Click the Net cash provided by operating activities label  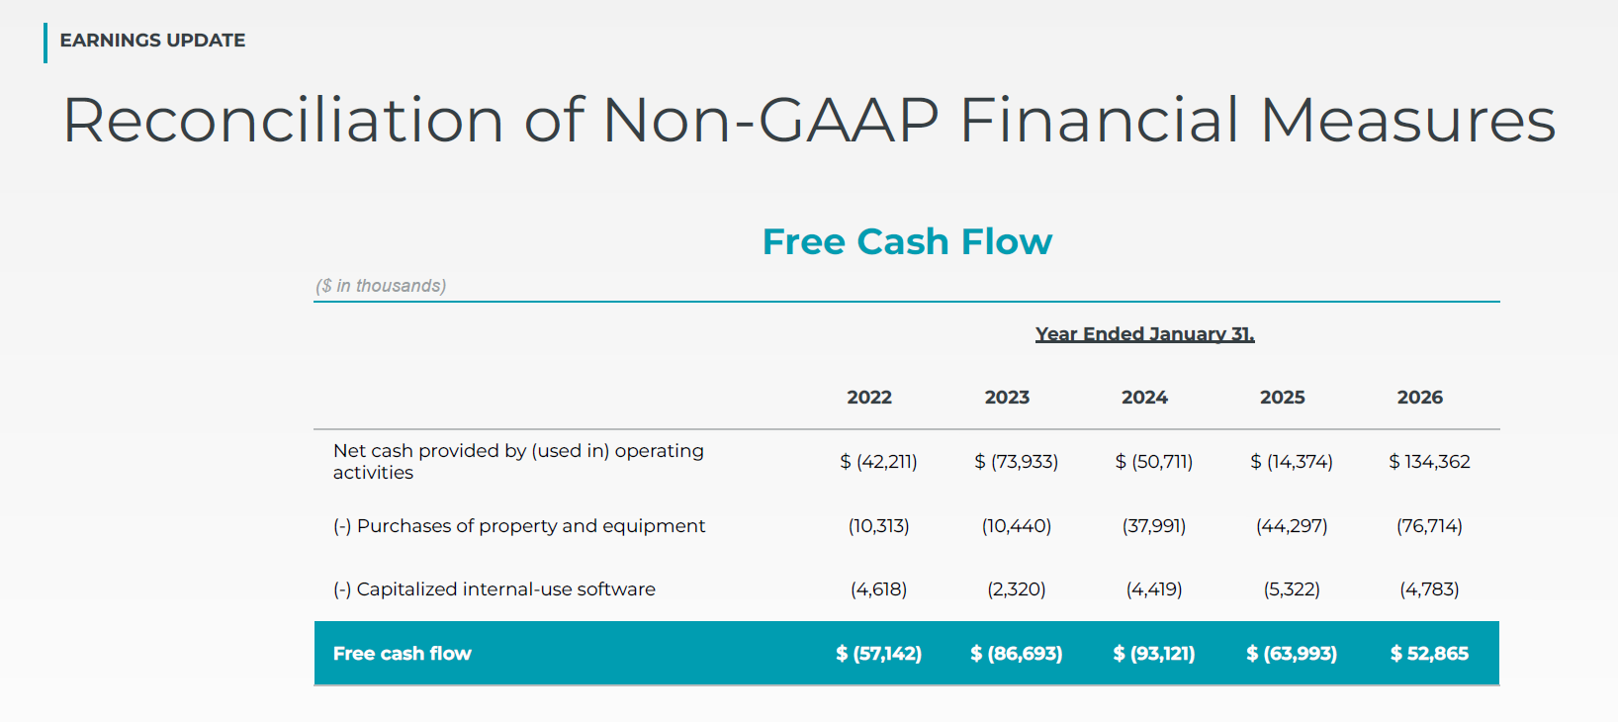click(518, 461)
